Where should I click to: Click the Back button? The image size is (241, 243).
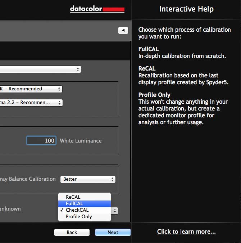[x=72, y=232]
